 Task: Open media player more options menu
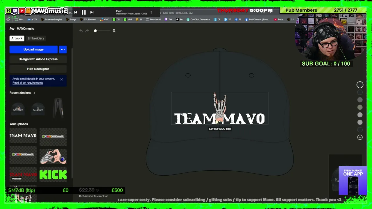(151, 12)
